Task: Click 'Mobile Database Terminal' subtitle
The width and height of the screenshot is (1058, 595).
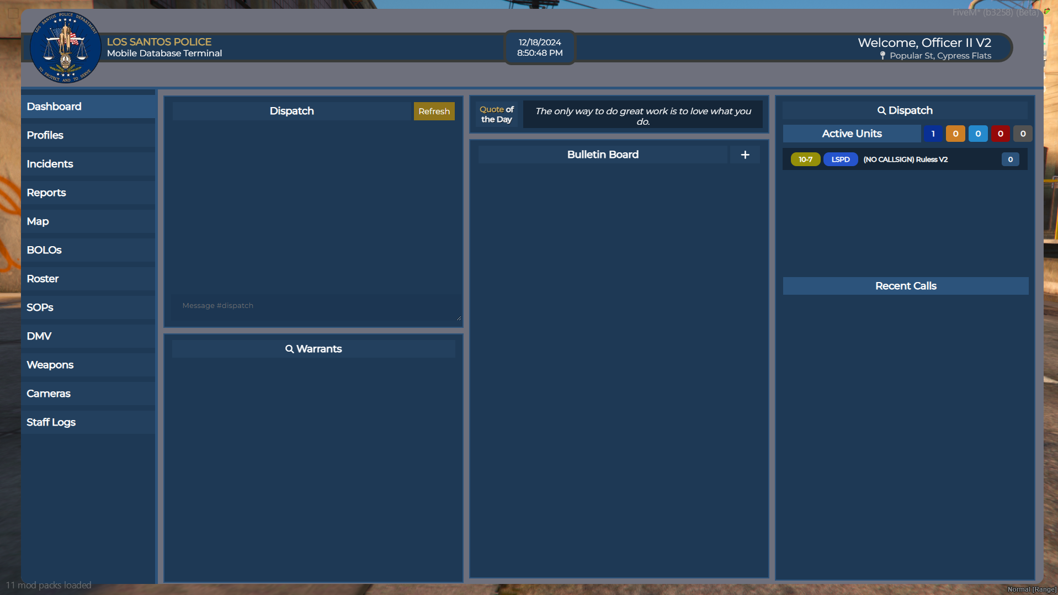Action: tap(164, 54)
